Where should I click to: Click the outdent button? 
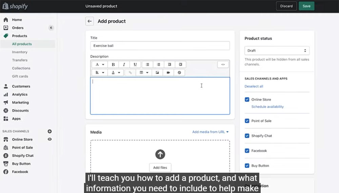pos(169,64)
